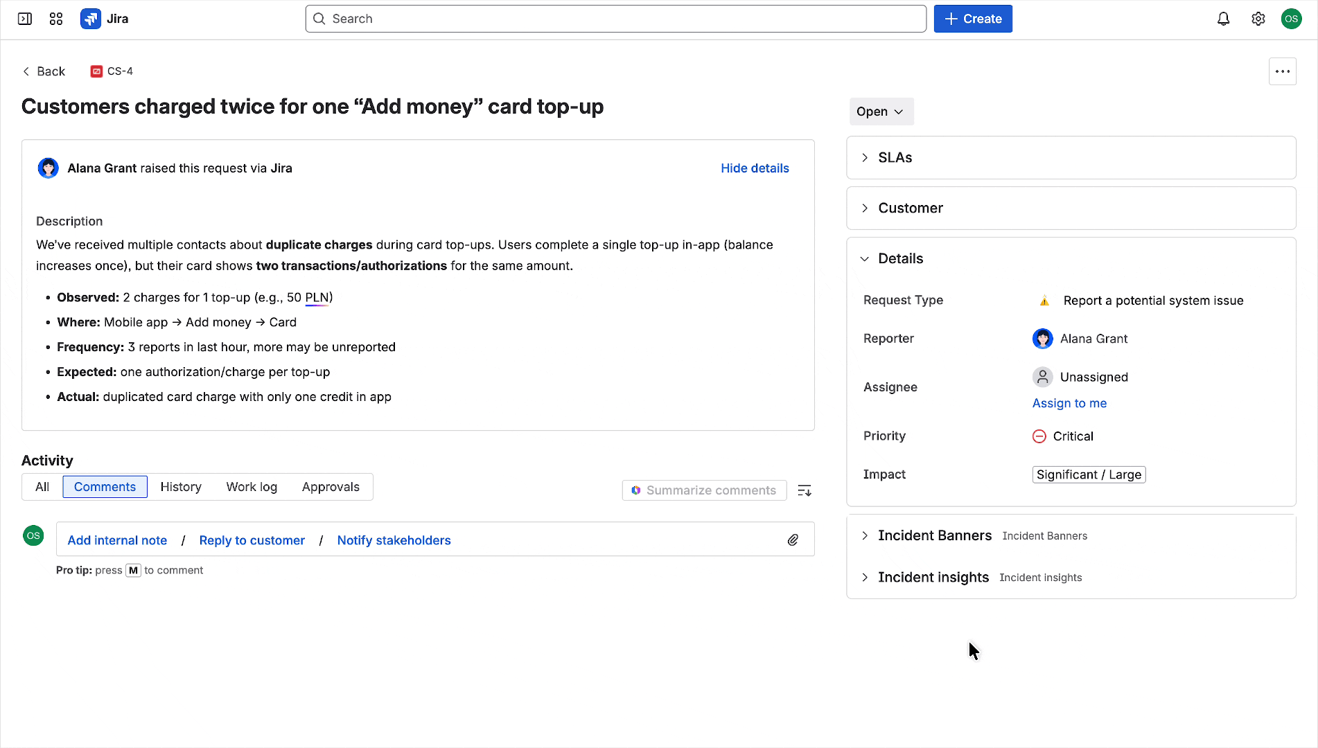Viewport: 1318px width, 748px height.
Task: Open the notifications bell
Action: click(1223, 19)
